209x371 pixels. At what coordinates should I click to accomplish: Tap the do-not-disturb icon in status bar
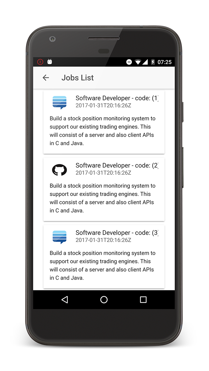point(129,62)
